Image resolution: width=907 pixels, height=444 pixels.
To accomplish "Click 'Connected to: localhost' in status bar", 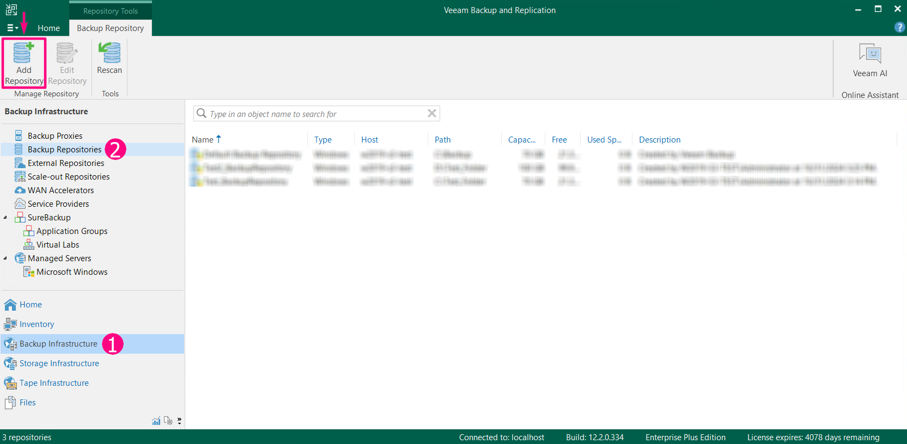I will tap(502, 437).
